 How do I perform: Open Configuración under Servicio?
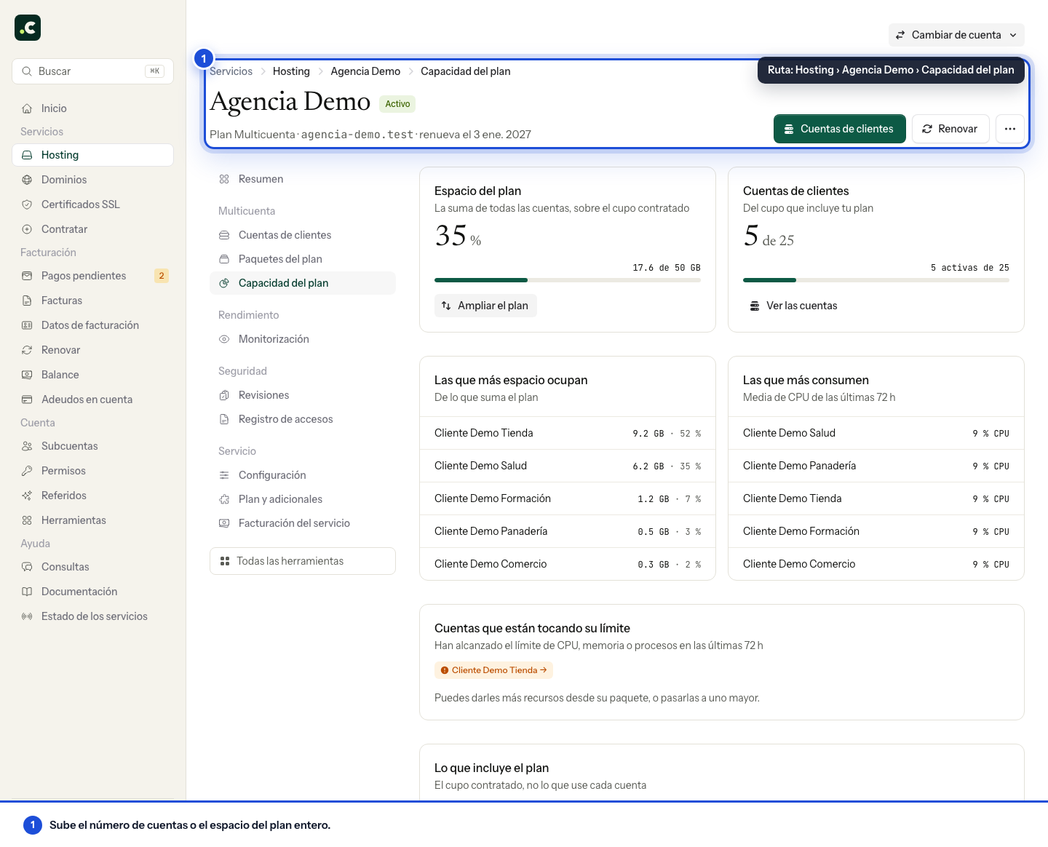point(303,475)
